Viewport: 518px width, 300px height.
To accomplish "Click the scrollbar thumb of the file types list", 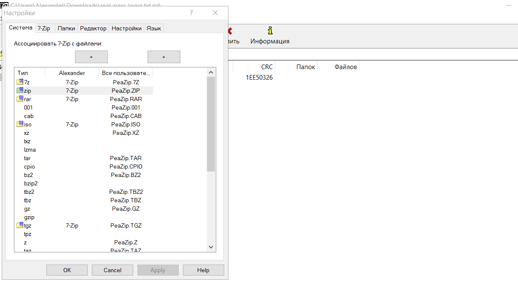I will tap(211, 124).
